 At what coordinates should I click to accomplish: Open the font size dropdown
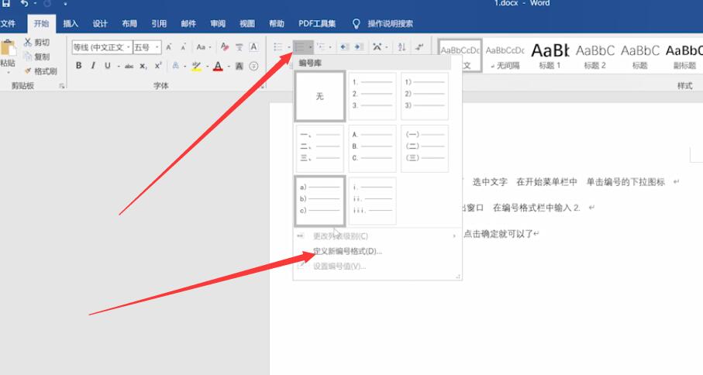click(x=157, y=47)
